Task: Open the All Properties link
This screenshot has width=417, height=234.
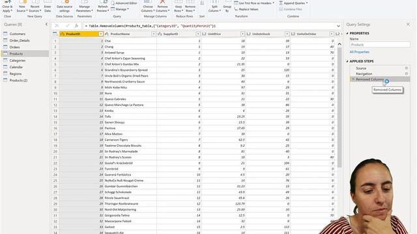Action: (359, 52)
